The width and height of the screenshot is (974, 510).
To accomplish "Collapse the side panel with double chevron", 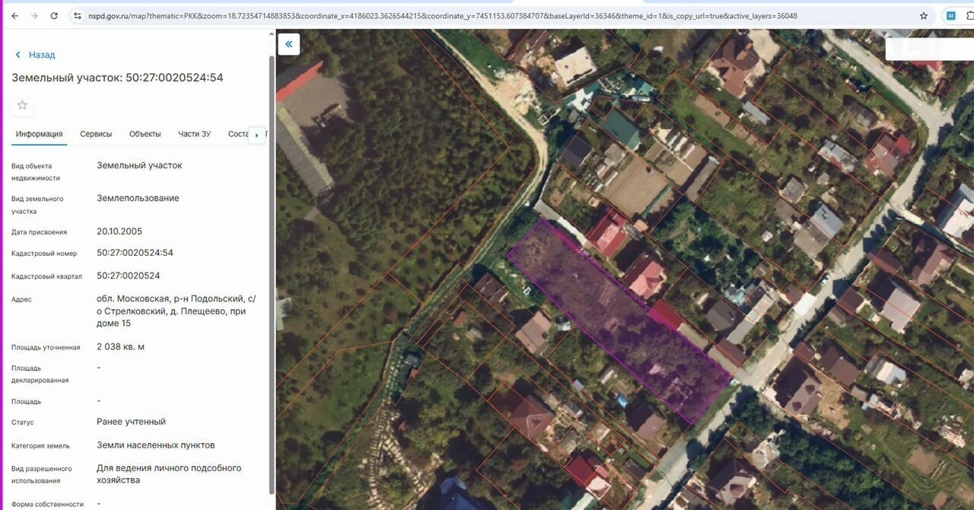I will pyautogui.click(x=288, y=44).
